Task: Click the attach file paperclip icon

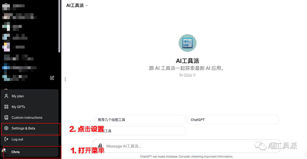Action: [100, 146]
